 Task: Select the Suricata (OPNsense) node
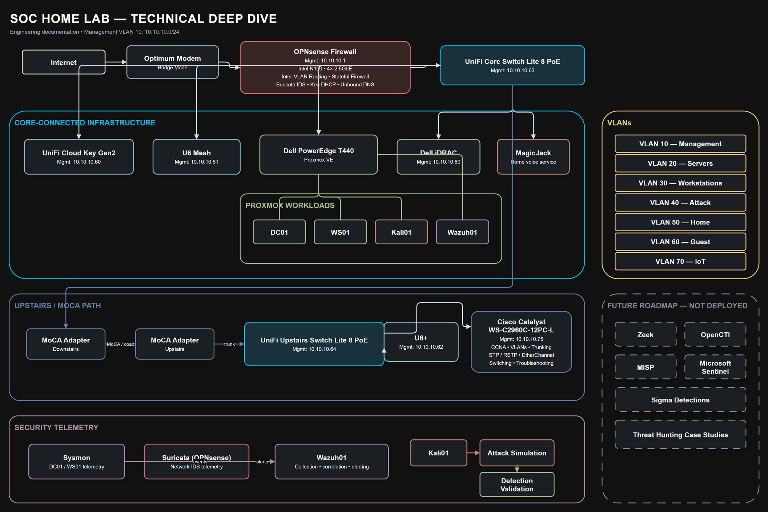(197, 462)
